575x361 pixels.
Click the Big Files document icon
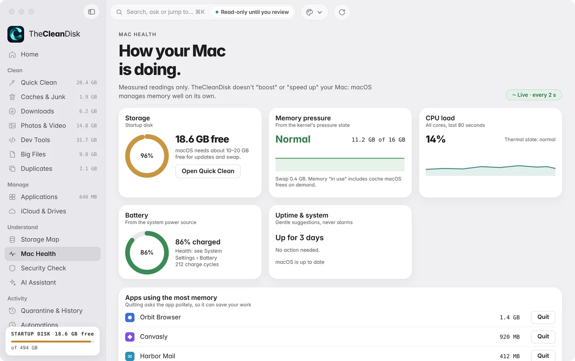tap(13, 155)
